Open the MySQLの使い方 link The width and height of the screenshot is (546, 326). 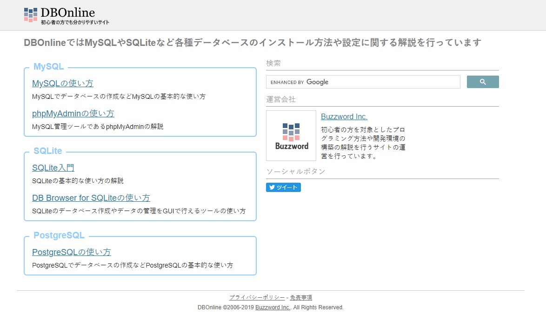(x=63, y=83)
